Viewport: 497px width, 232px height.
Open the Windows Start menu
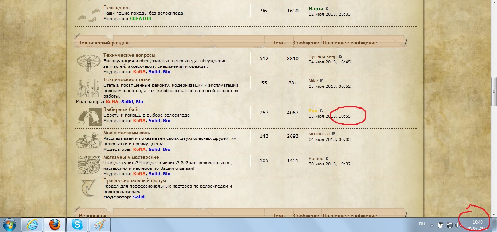(x=10, y=225)
